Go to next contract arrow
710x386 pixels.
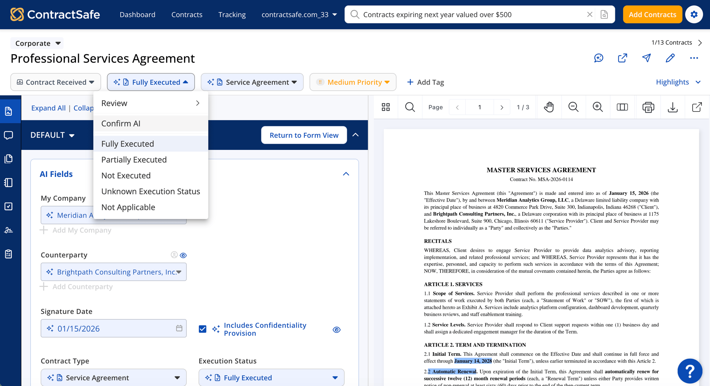[x=700, y=43]
